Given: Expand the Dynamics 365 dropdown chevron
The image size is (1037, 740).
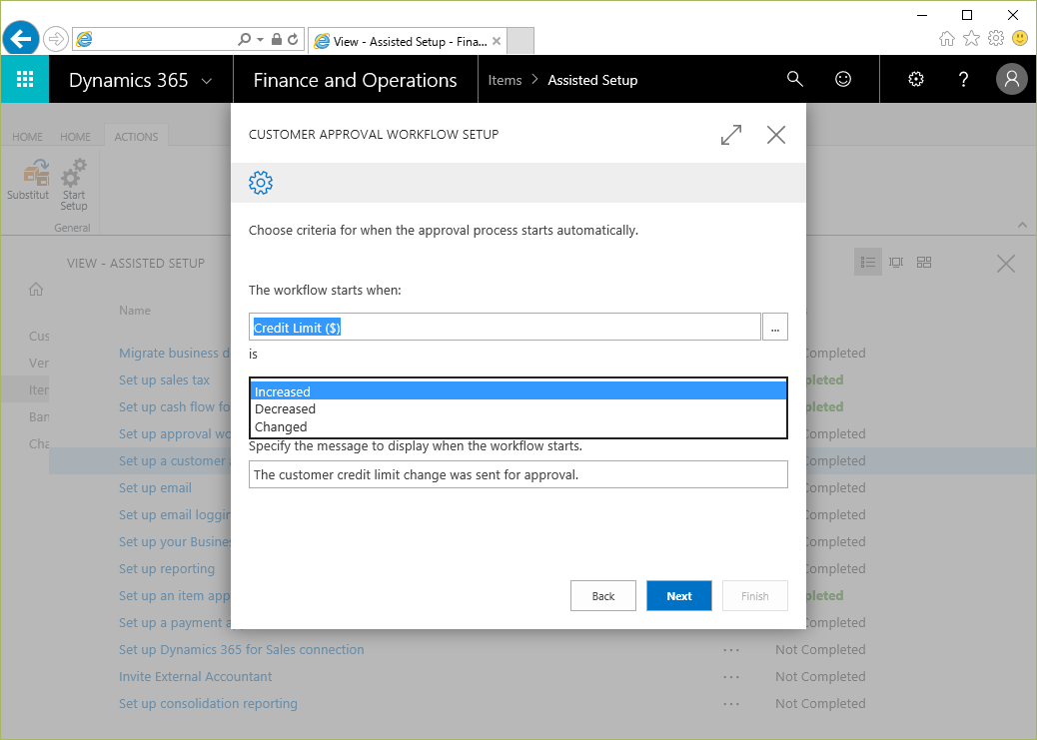Looking at the screenshot, I should pyautogui.click(x=207, y=81).
